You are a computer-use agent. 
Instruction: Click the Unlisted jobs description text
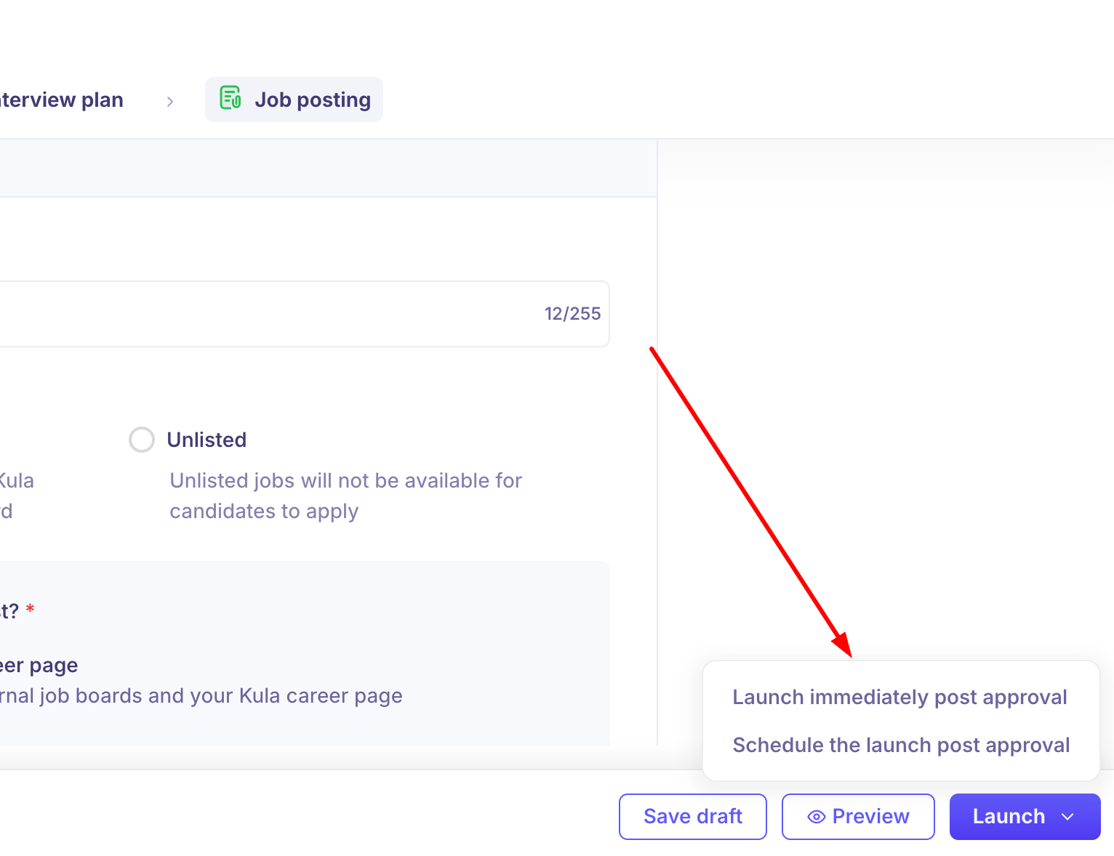click(x=345, y=496)
